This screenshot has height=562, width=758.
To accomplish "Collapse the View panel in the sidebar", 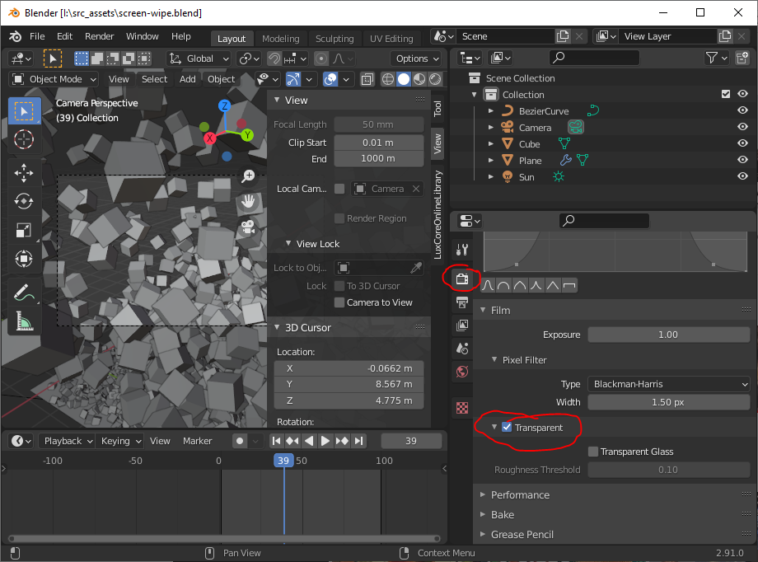I will coord(297,99).
